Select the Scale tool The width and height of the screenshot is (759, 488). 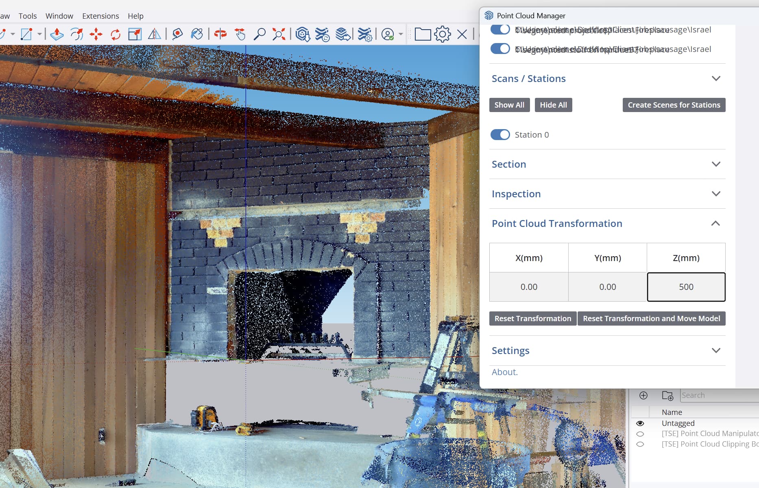[x=135, y=34]
